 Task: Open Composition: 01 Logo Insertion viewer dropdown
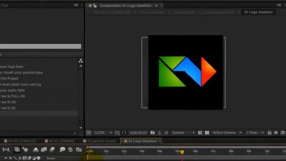tap(156, 6)
